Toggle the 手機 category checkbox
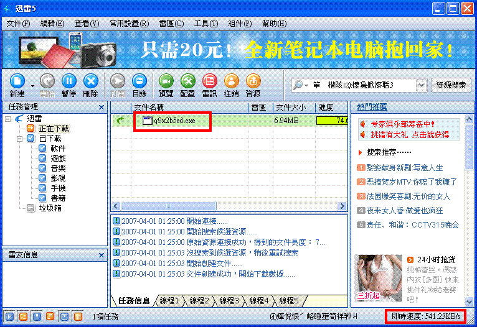 (42, 188)
